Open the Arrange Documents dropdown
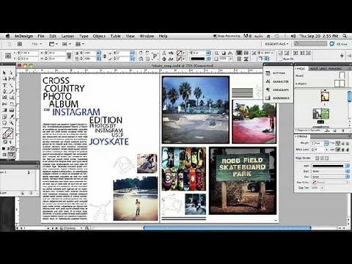 [80, 44]
